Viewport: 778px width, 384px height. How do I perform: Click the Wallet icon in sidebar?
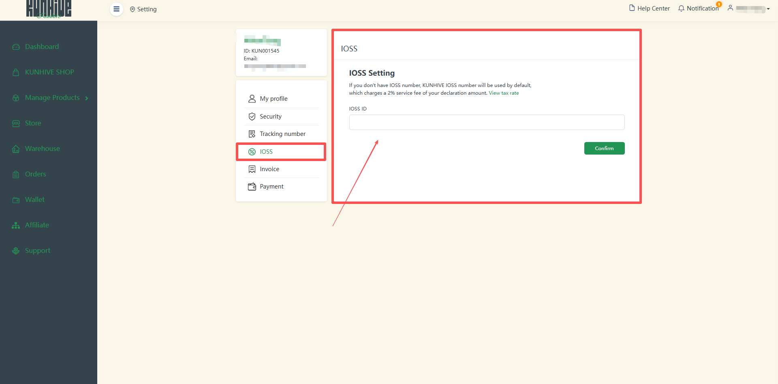[16, 200]
